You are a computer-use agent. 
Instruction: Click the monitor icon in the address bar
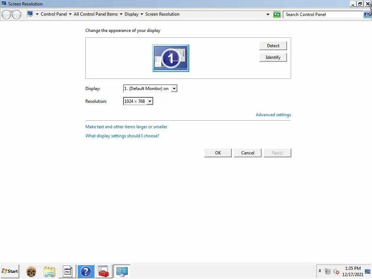coord(30,14)
